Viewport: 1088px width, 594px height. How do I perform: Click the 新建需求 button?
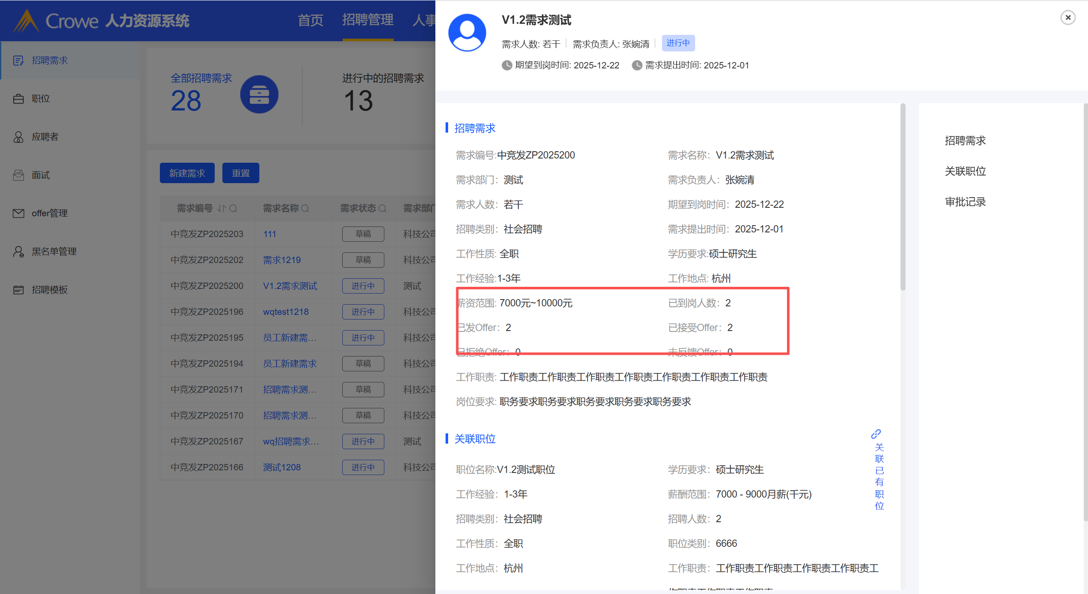coord(187,173)
